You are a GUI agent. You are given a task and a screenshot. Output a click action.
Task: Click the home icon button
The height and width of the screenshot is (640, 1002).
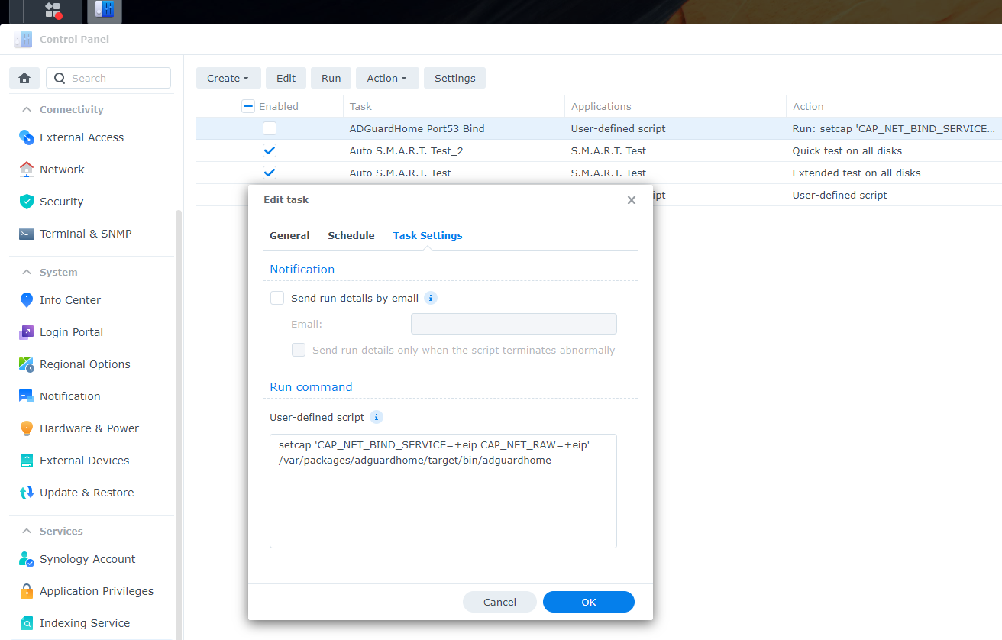[x=24, y=78]
